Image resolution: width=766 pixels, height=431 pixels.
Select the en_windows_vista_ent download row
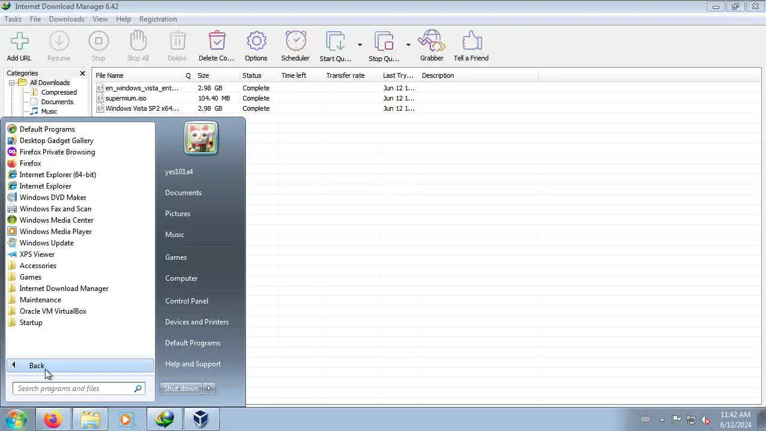317,88
